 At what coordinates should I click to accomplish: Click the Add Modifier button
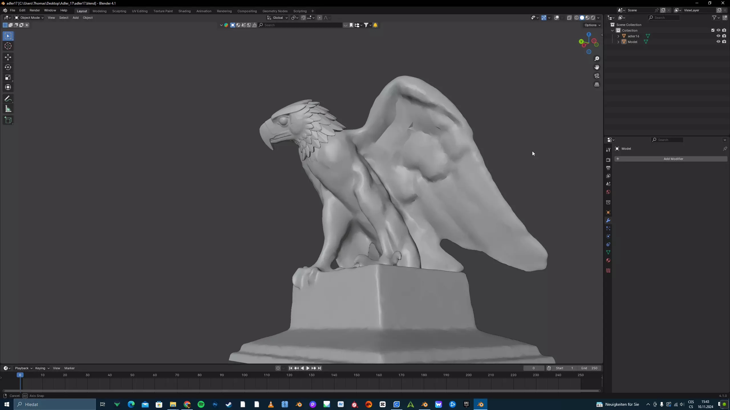tap(673, 159)
